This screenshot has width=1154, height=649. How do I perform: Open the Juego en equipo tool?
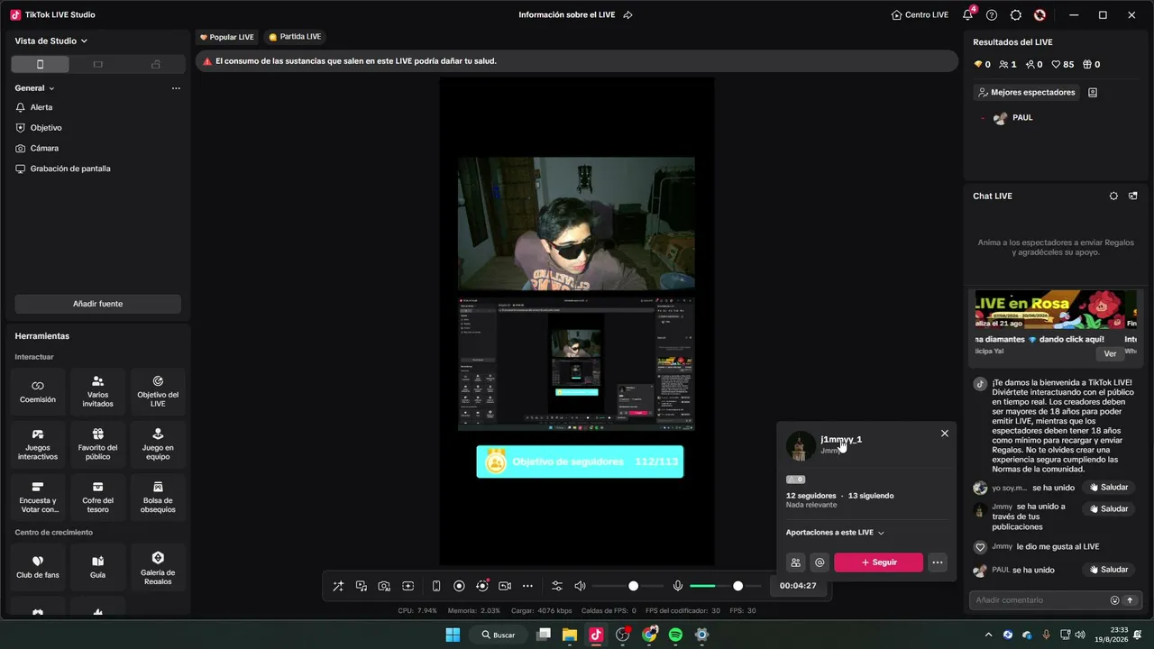(x=158, y=444)
